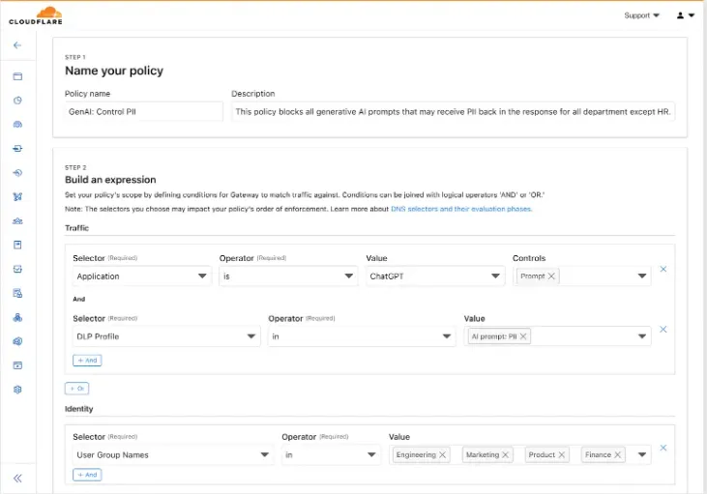Expand the ChatGPT value dropdown

point(434,276)
